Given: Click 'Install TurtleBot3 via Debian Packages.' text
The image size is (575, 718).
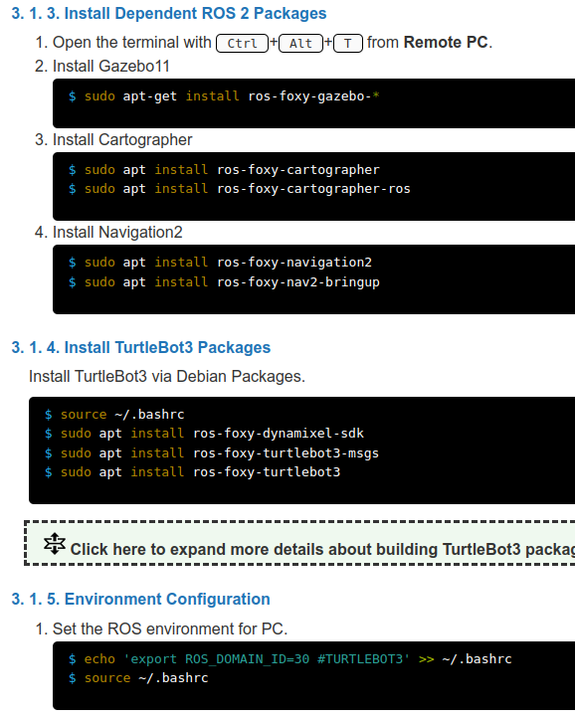Looking at the screenshot, I should (x=167, y=376).
